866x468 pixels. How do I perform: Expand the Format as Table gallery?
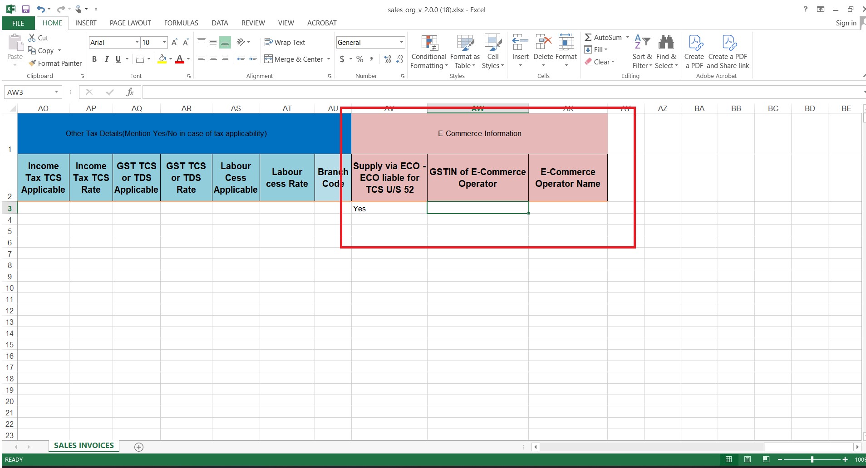click(465, 52)
